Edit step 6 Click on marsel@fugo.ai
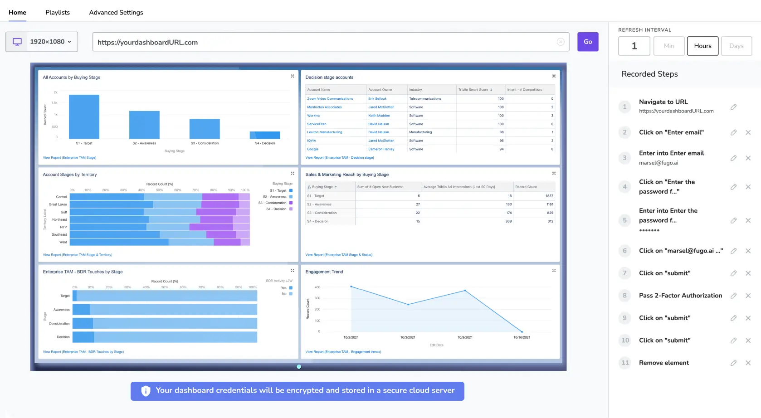The height and width of the screenshot is (418, 761). tap(733, 251)
